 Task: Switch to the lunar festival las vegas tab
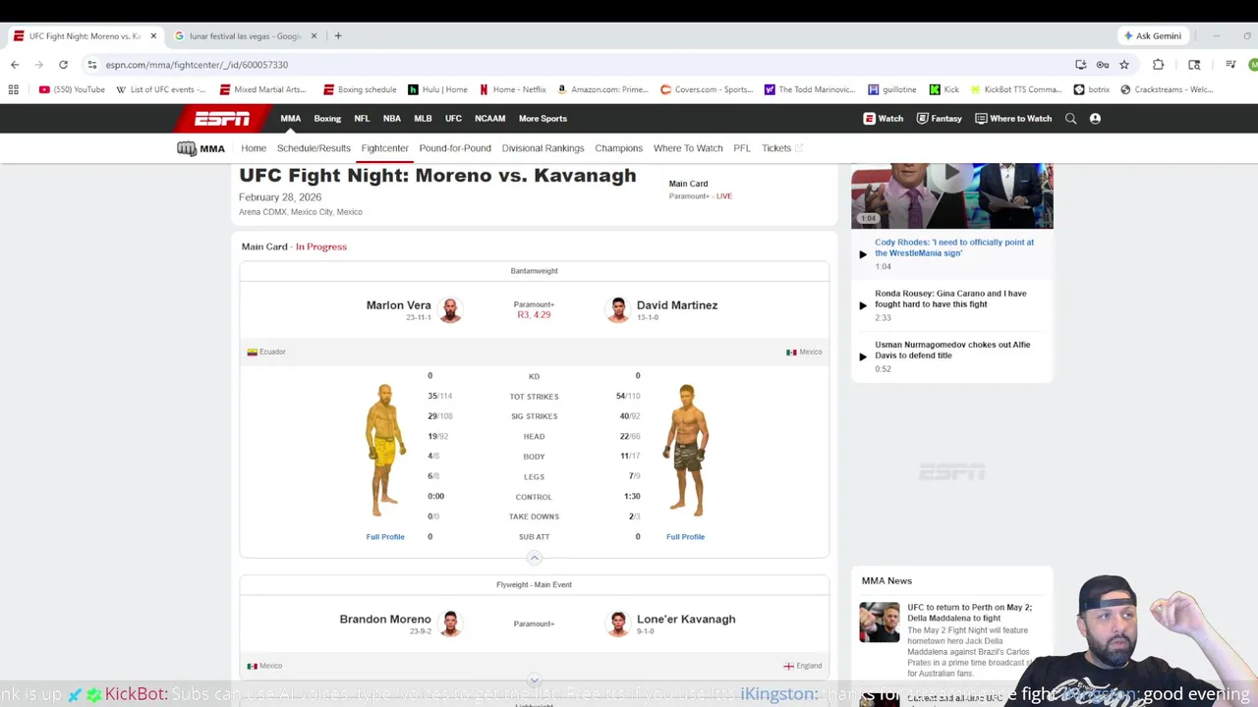pos(246,36)
